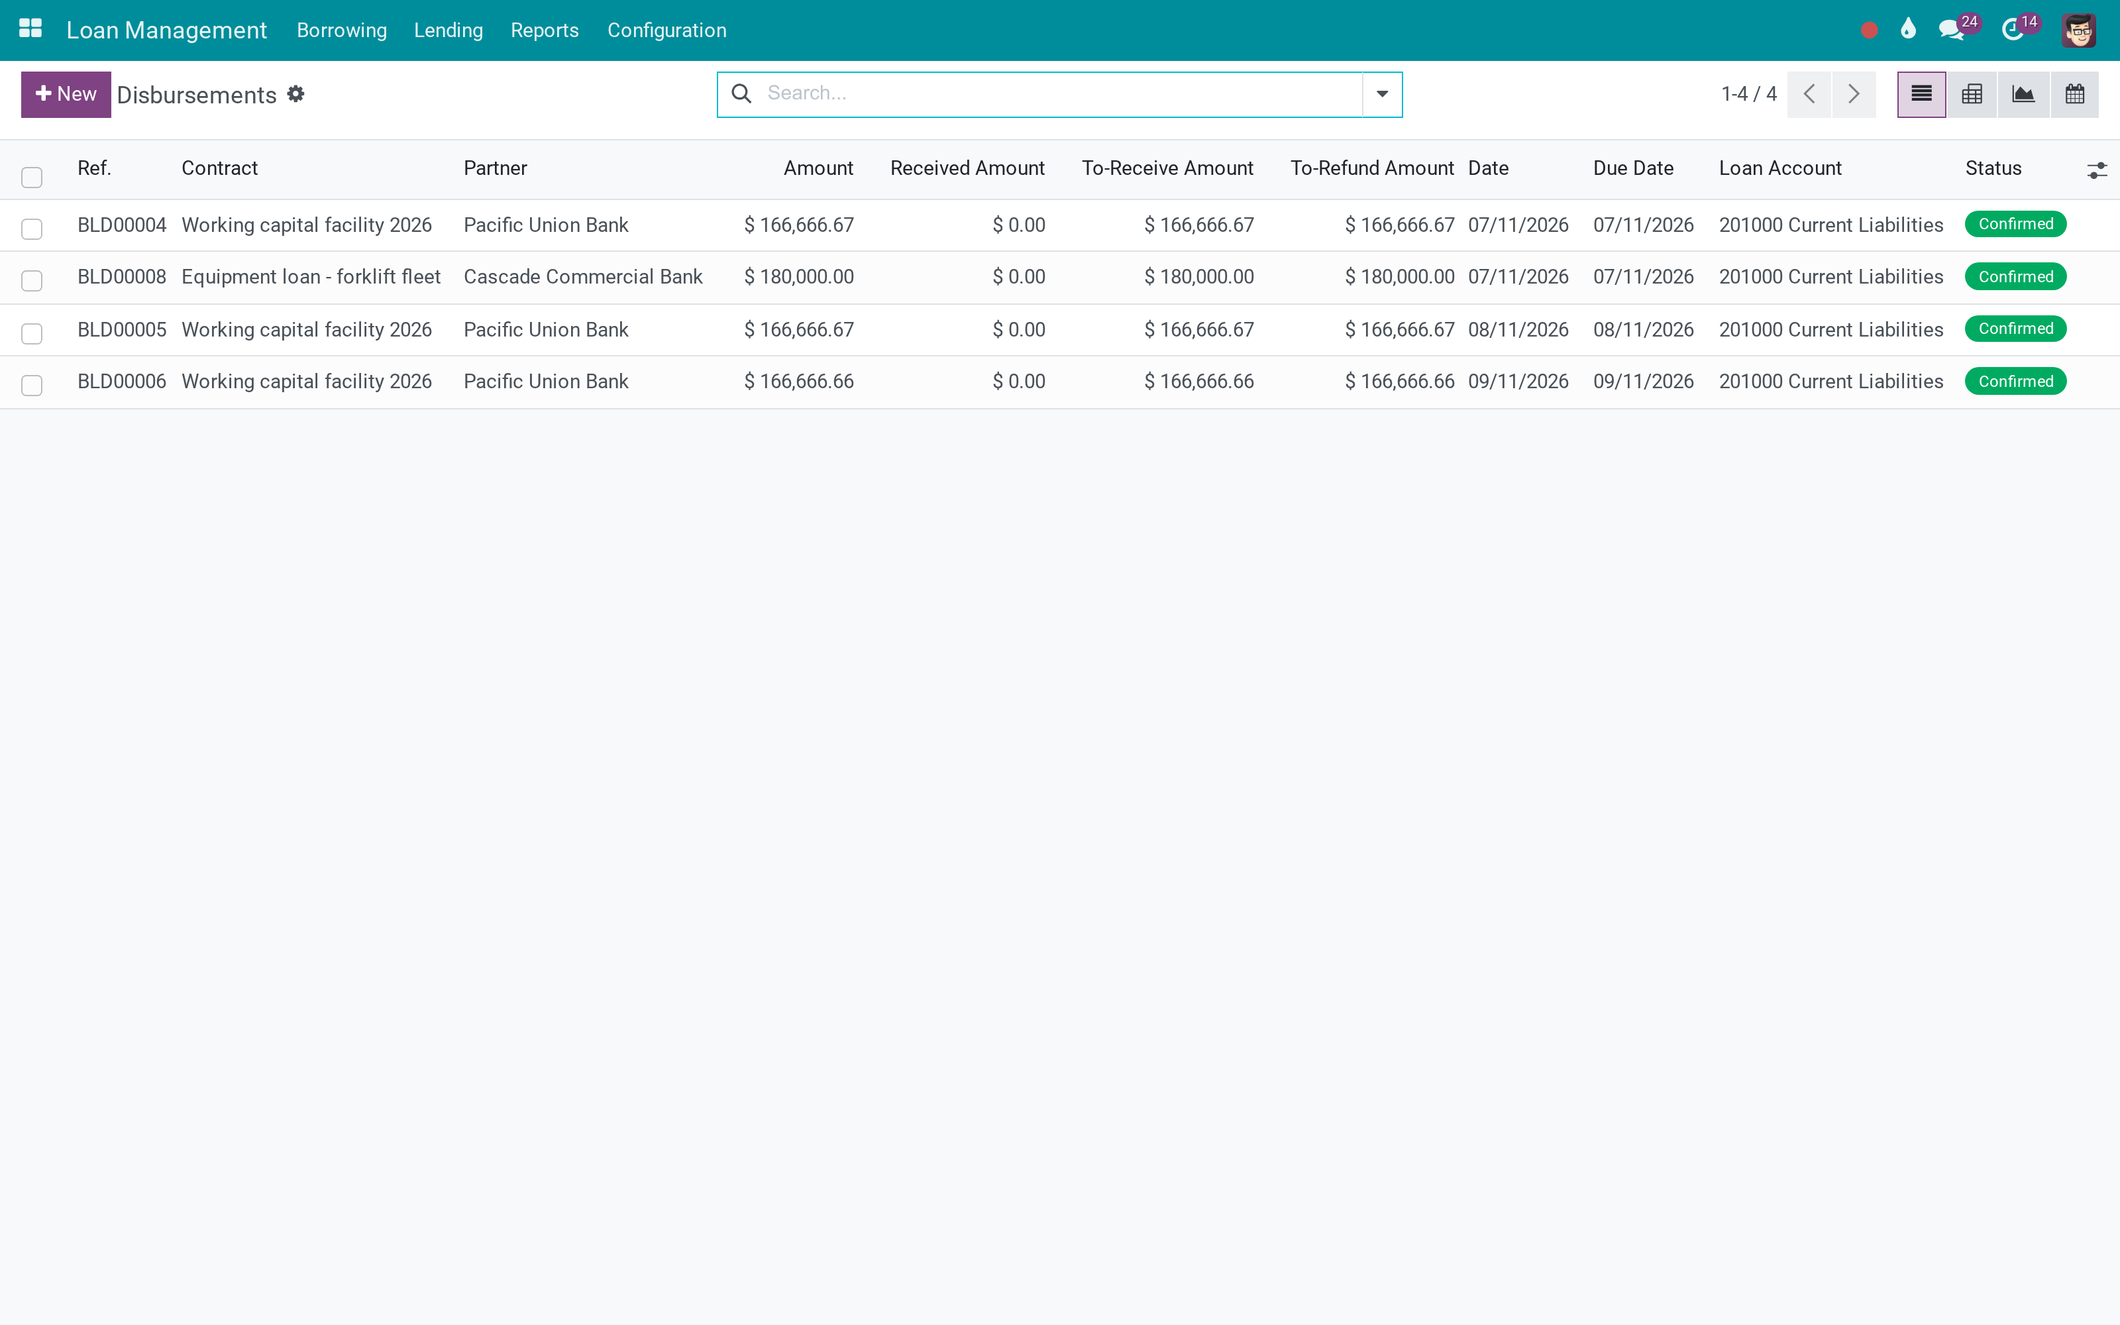Open the Configuration menu
This screenshot has width=2120, height=1325.
point(666,30)
